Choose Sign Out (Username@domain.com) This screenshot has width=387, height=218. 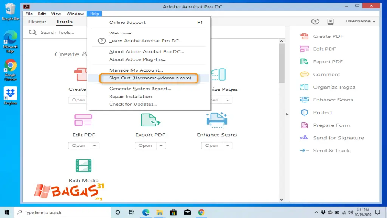(148, 78)
